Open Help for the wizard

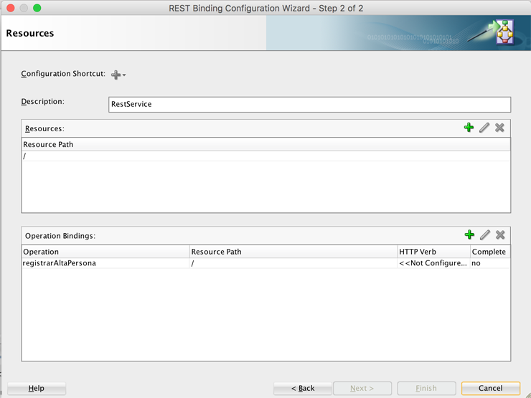(36, 388)
